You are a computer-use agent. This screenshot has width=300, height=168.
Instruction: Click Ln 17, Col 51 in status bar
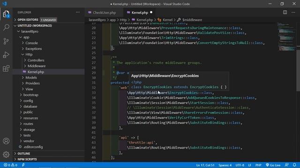click(205, 165)
